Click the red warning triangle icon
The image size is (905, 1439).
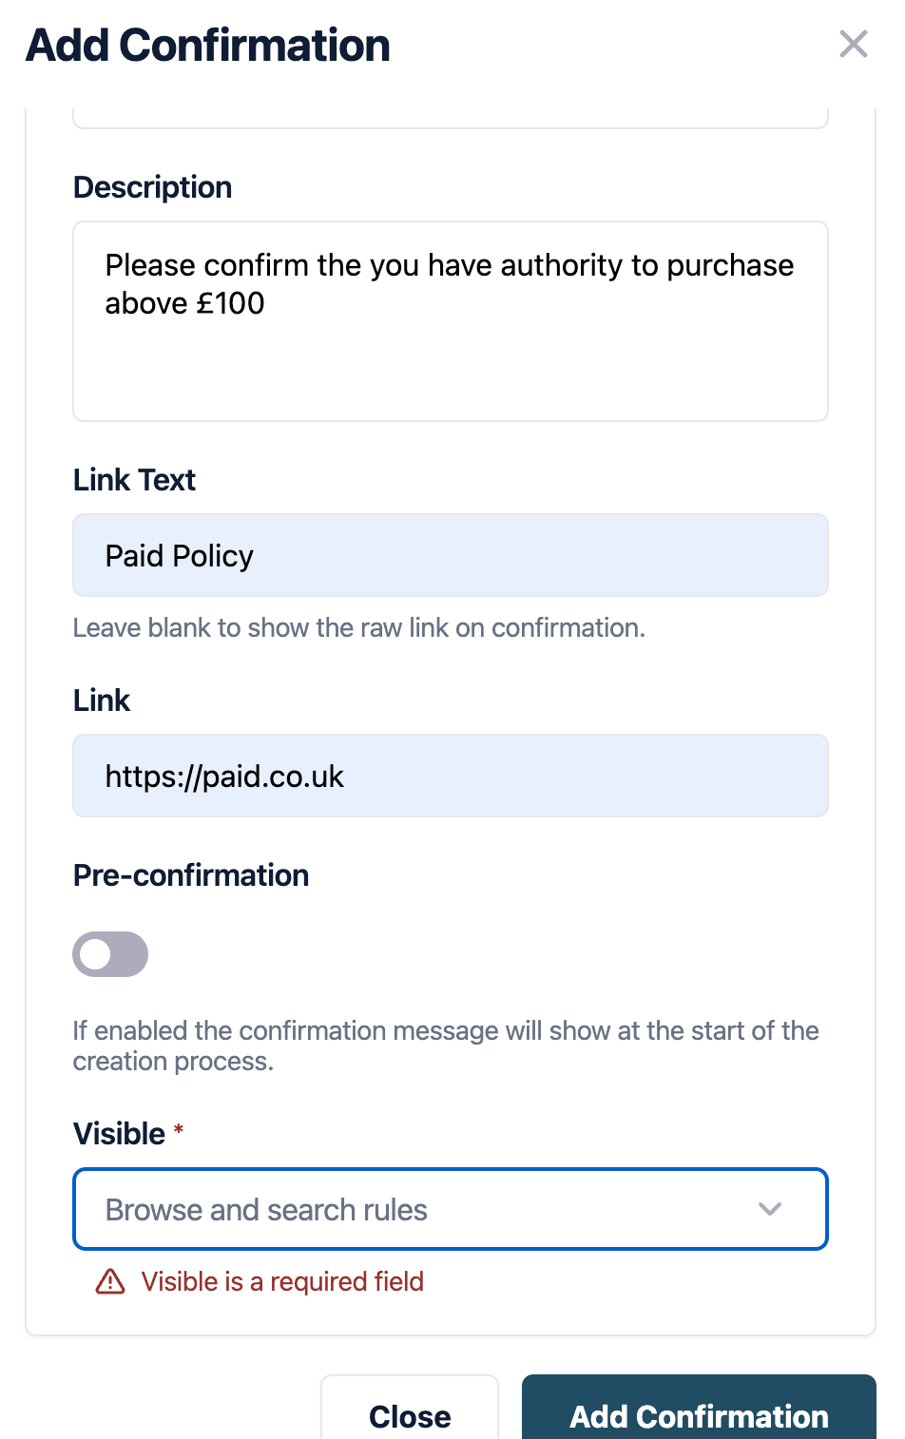pos(110,1282)
